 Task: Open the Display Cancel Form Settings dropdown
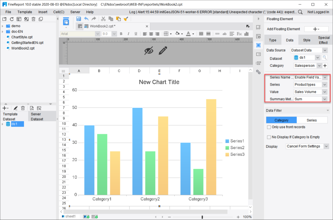pos(307,146)
